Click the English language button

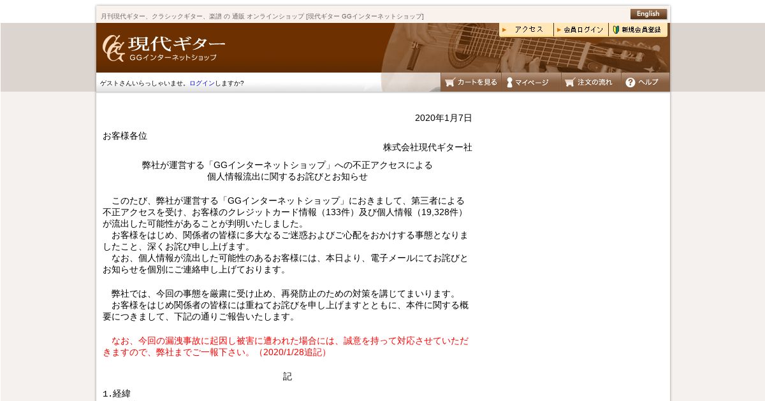pos(648,14)
